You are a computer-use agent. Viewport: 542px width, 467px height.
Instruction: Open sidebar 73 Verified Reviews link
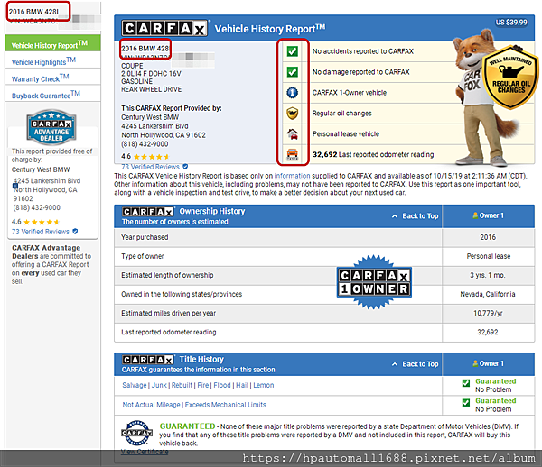pos(41,232)
